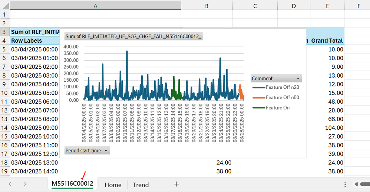Switch to the Home sheet tab
Viewport: 370px width, 192px height.
pos(113,185)
